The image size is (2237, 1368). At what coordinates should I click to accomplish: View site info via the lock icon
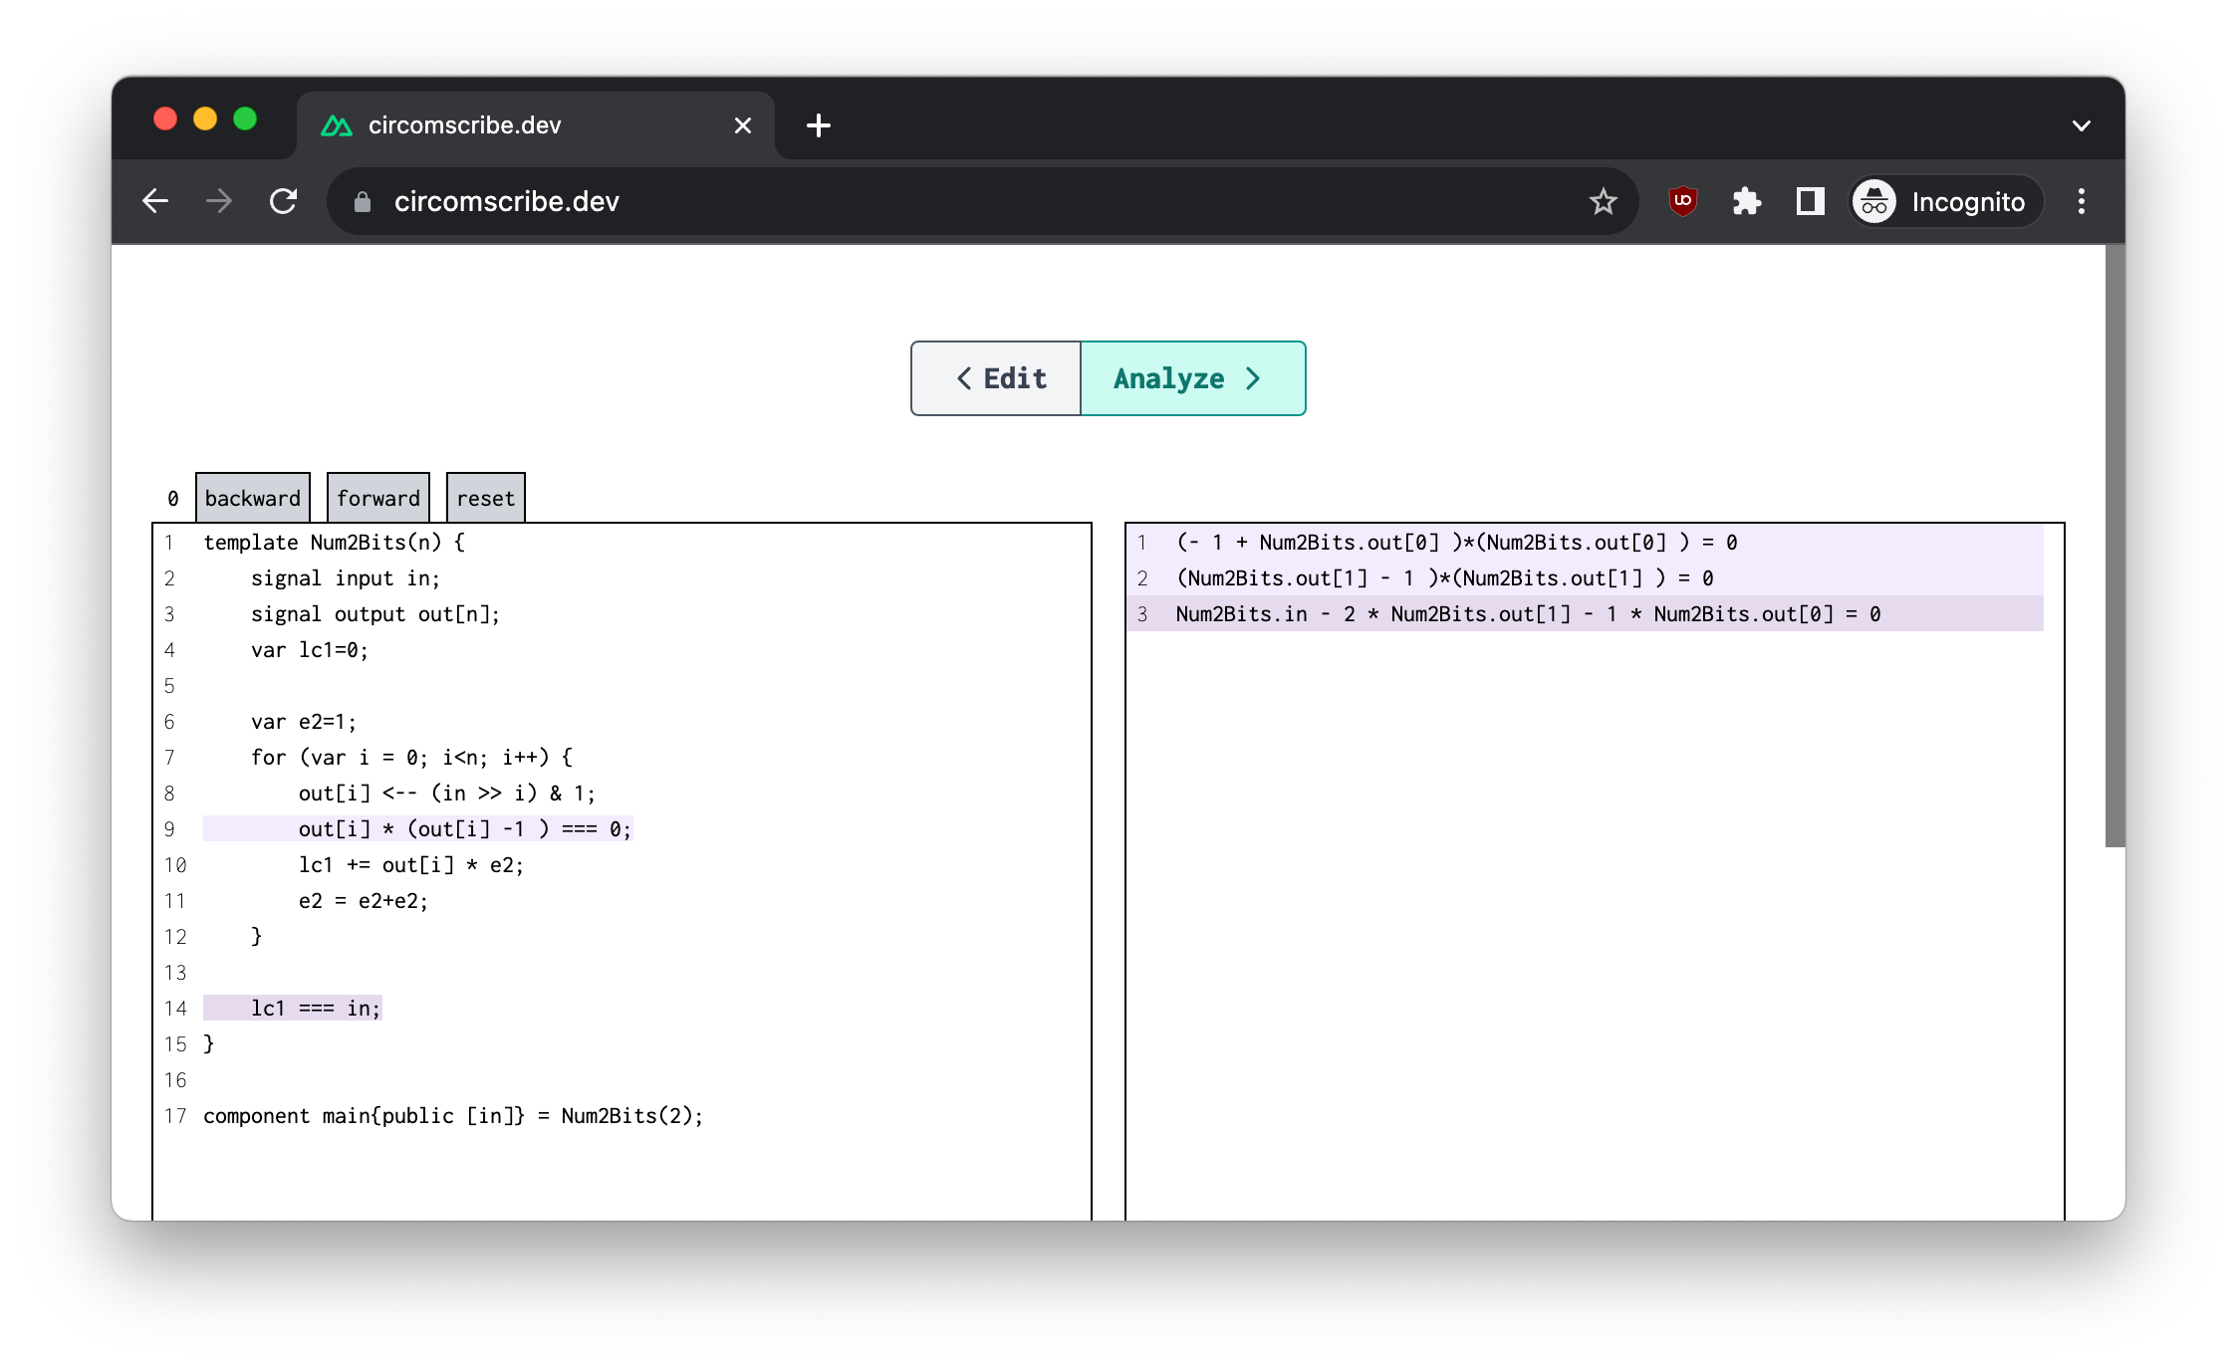pos(363,202)
